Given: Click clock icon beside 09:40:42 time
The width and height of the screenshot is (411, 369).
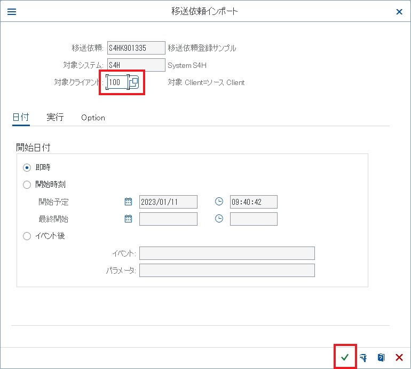Looking at the screenshot, I should coord(219,202).
